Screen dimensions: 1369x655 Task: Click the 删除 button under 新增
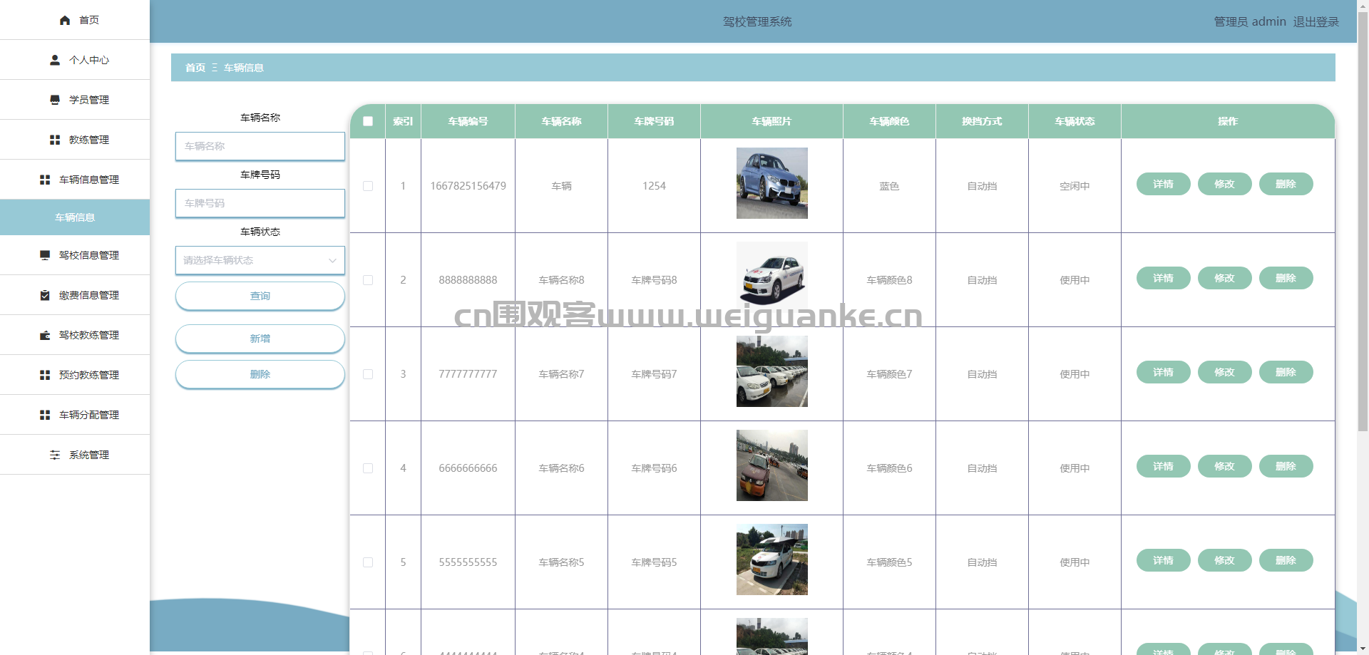[x=260, y=374]
